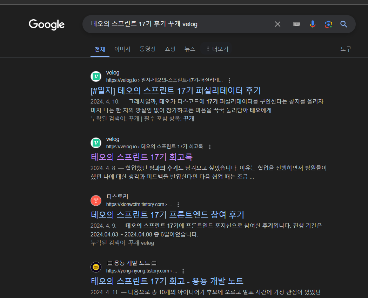This screenshot has height=298, width=368.
Task: Open Google Lens image search
Action: (x=328, y=24)
